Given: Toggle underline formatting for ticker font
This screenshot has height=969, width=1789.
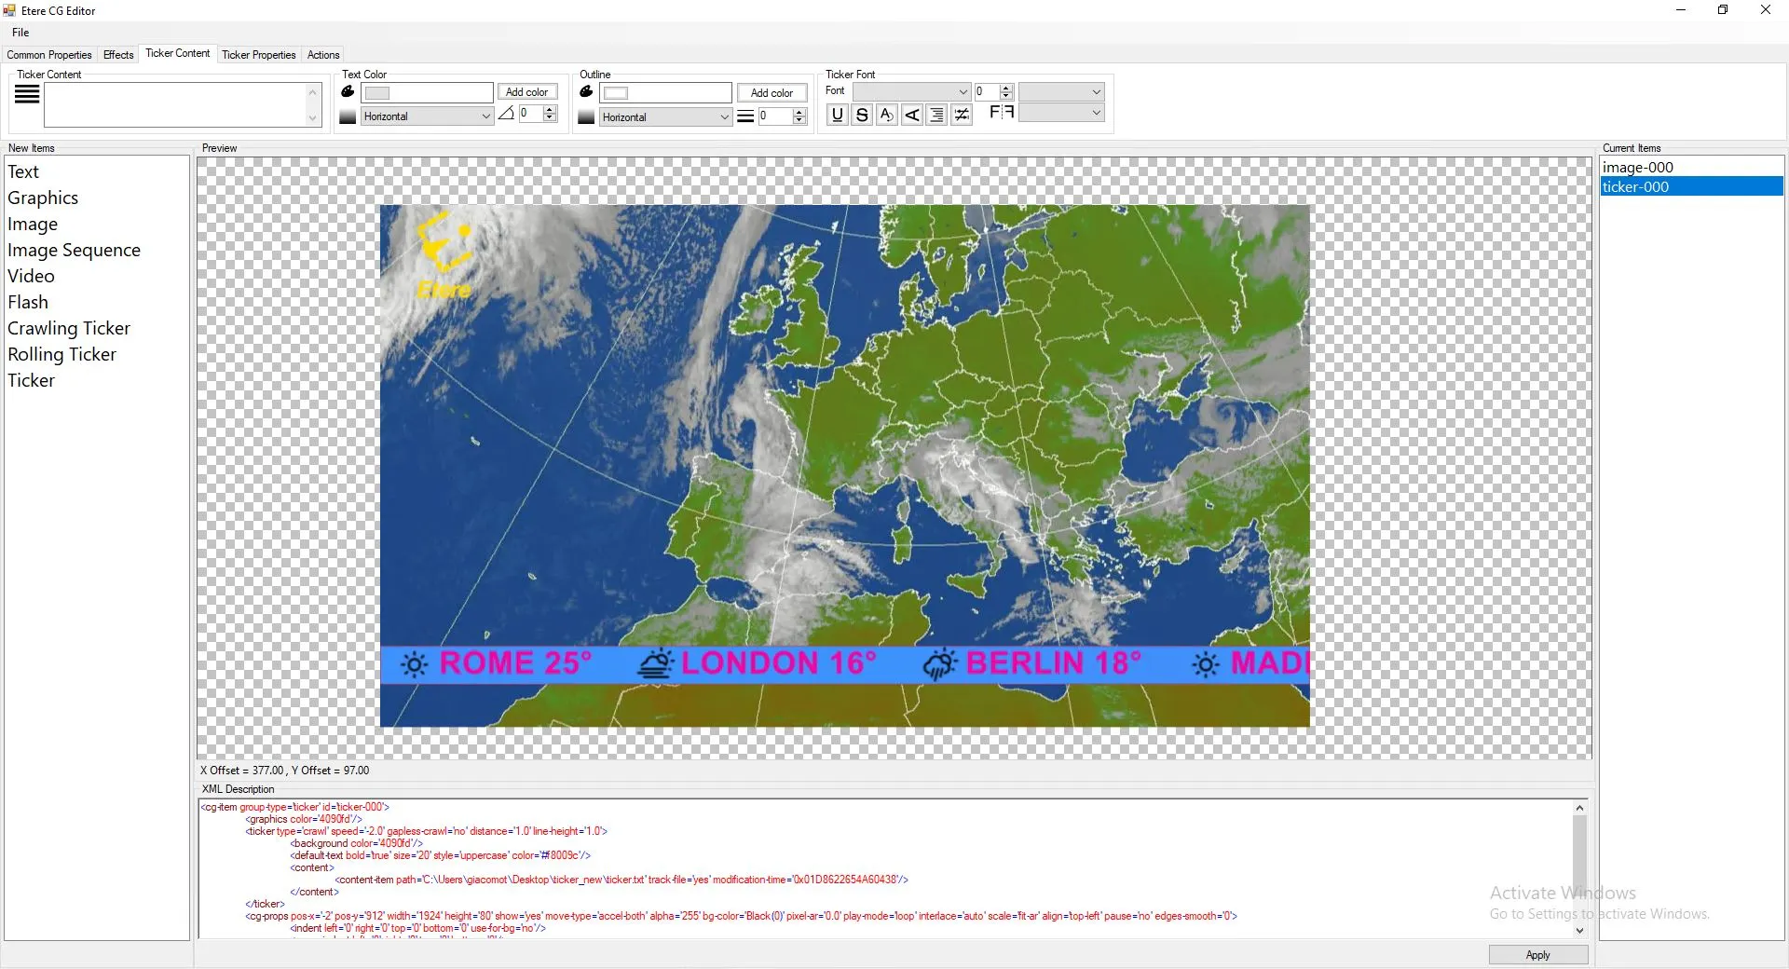Looking at the screenshot, I should (837, 115).
